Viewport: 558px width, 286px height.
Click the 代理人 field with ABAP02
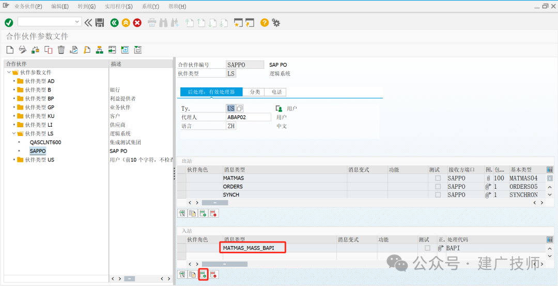coord(249,117)
